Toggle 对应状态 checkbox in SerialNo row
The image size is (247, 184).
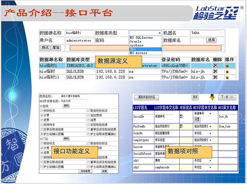(181, 116)
